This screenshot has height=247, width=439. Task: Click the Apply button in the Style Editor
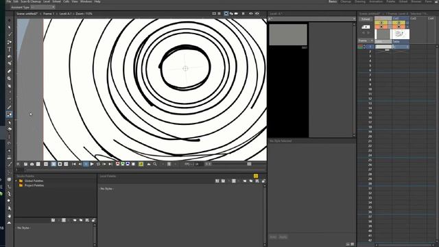283,237
